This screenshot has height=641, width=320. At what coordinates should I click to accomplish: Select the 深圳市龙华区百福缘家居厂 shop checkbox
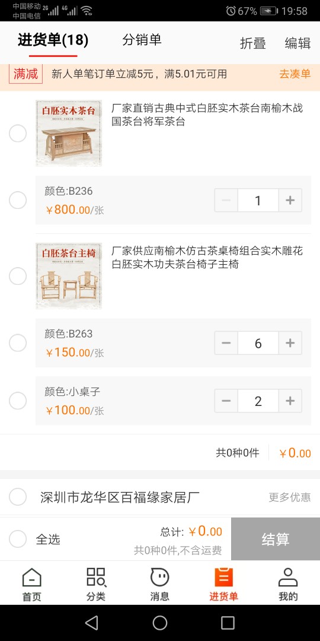[18, 497]
